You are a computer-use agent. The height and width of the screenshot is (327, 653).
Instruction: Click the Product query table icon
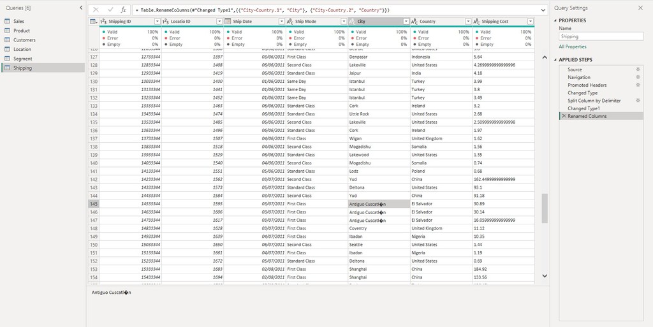[x=7, y=31]
